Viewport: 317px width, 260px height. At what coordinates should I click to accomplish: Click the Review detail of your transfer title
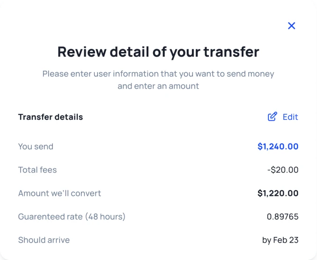click(158, 52)
